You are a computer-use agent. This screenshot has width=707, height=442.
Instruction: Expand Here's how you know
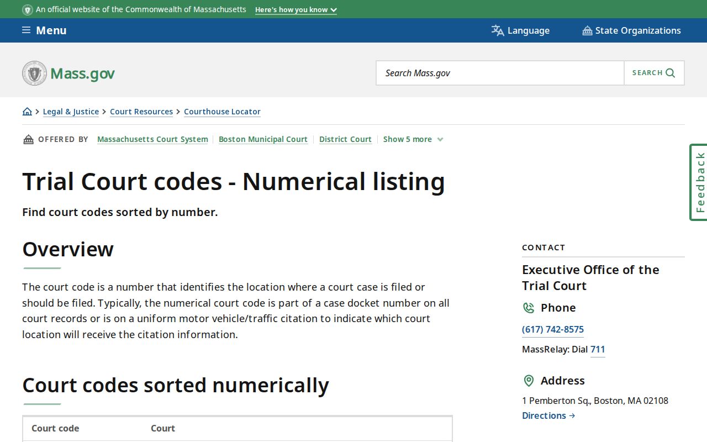pos(296,10)
